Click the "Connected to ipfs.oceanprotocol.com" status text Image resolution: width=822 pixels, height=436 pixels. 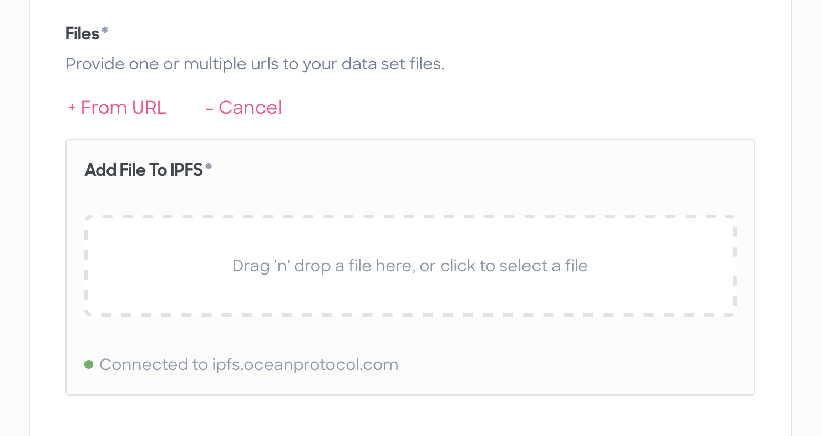pos(248,364)
